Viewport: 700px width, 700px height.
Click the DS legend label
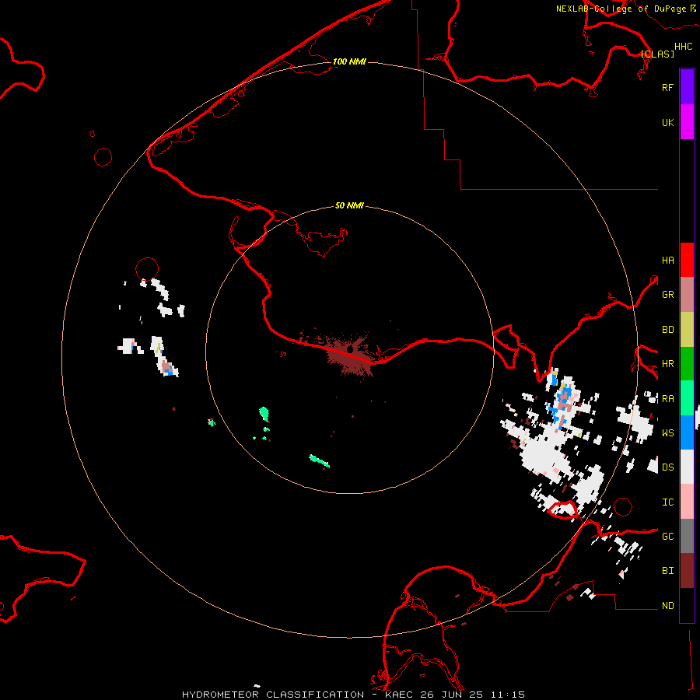(x=667, y=467)
